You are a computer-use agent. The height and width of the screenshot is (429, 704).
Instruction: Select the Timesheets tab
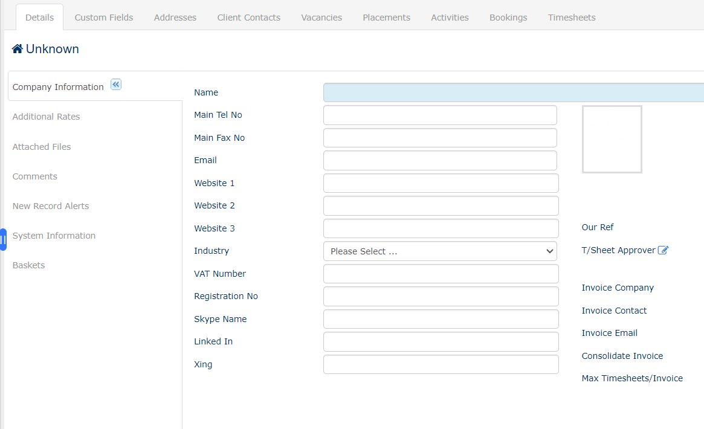[572, 18]
